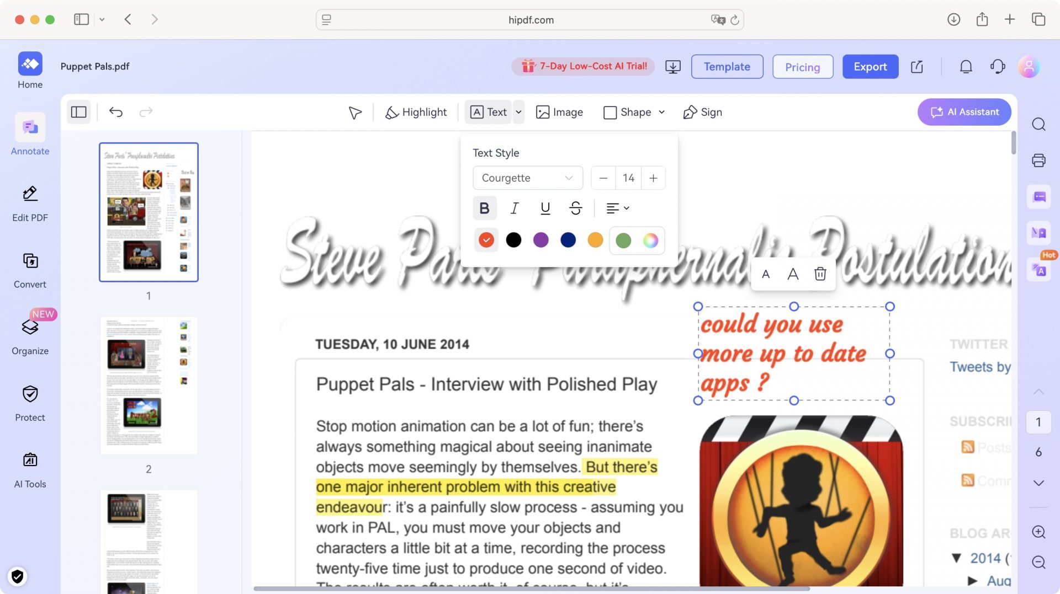Switch to the Edit PDF panel

[30, 203]
